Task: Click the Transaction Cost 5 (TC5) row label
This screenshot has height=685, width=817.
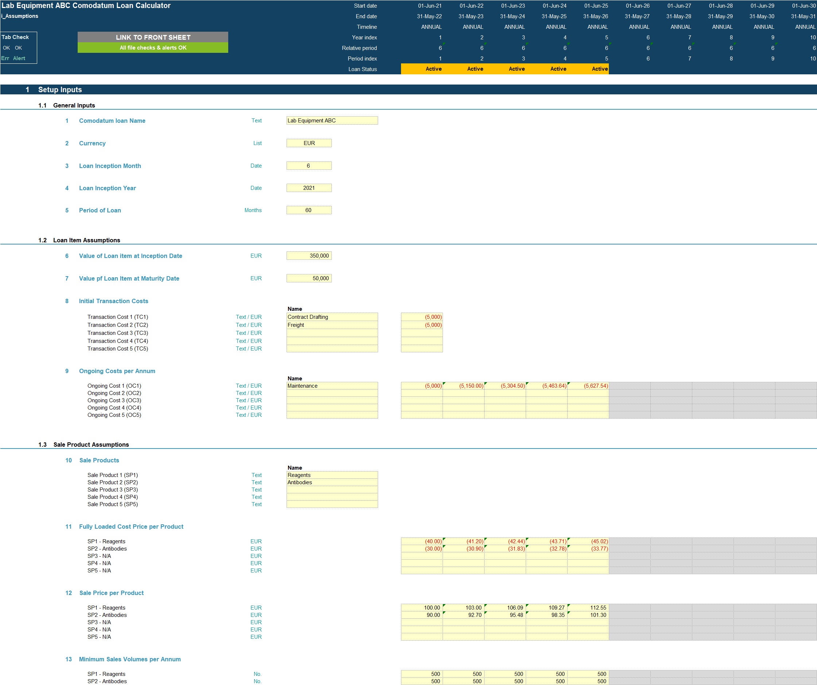Action: pyautogui.click(x=117, y=349)
